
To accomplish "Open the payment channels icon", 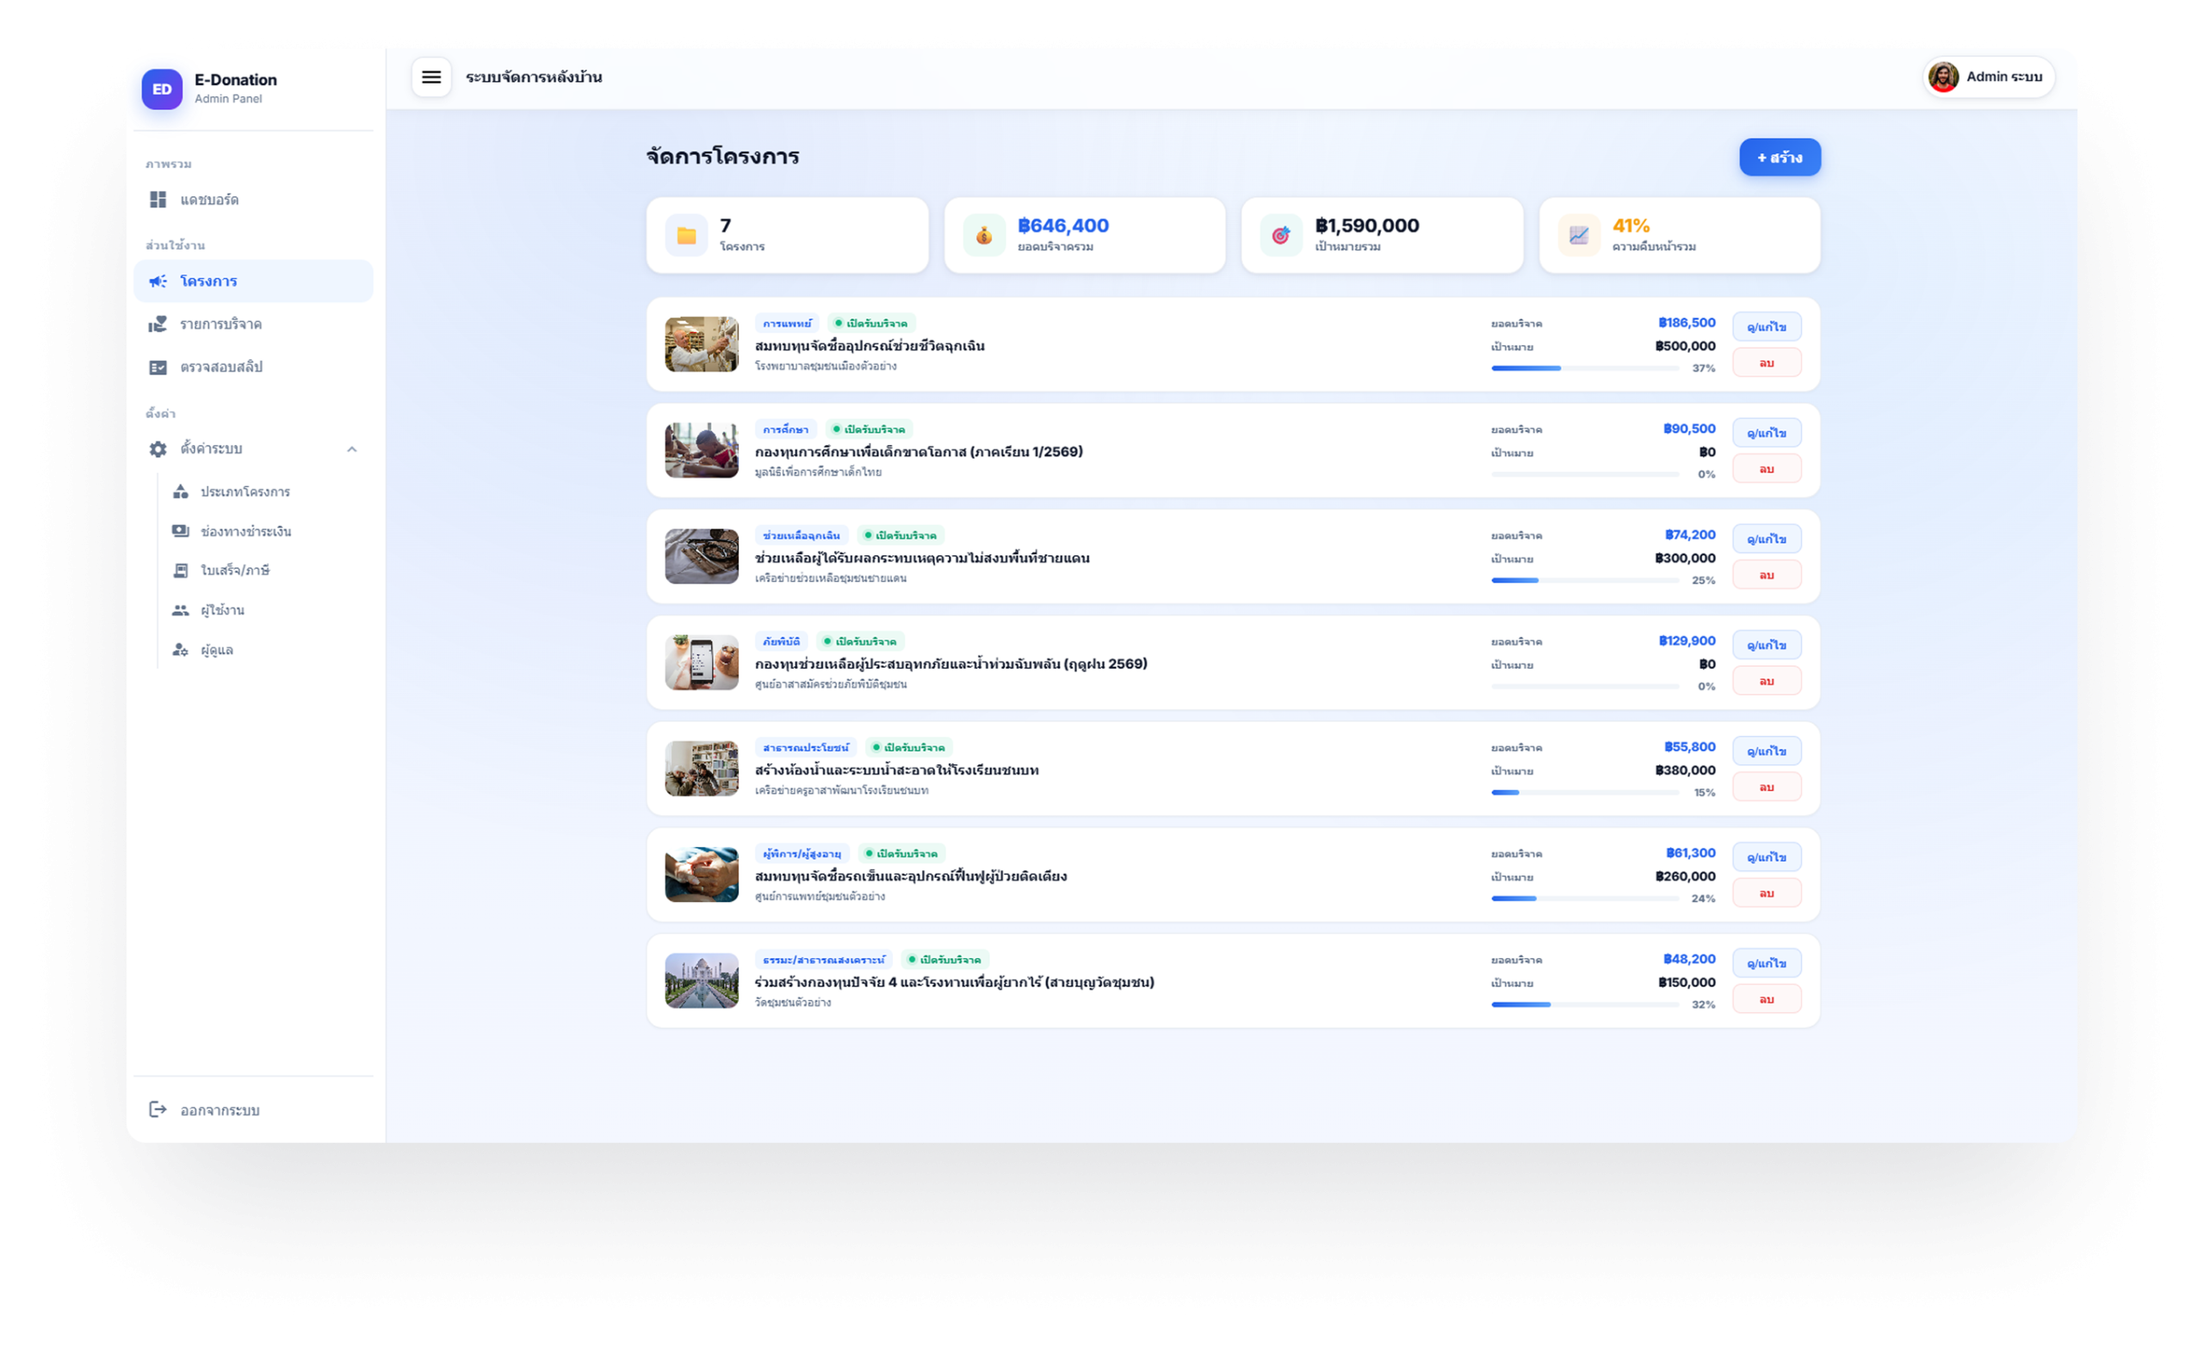I will pos(181,531).
